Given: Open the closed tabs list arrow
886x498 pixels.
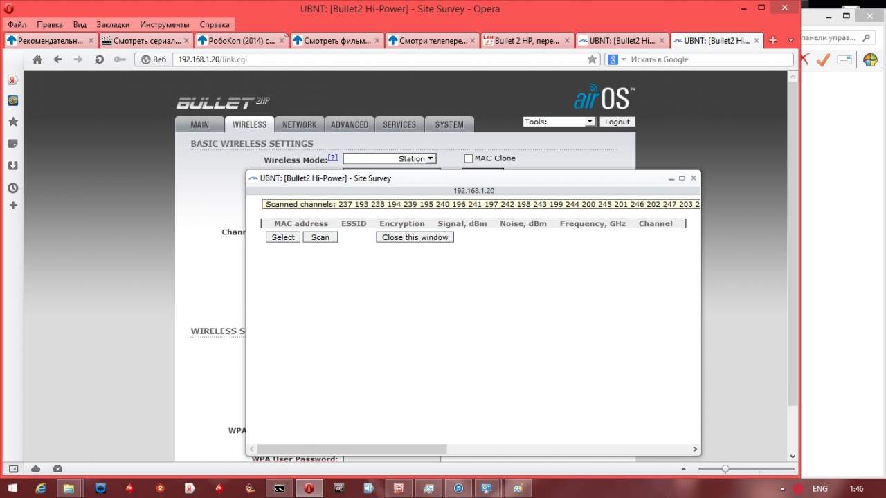Looking at the screenshot, I should click(791, 40).
